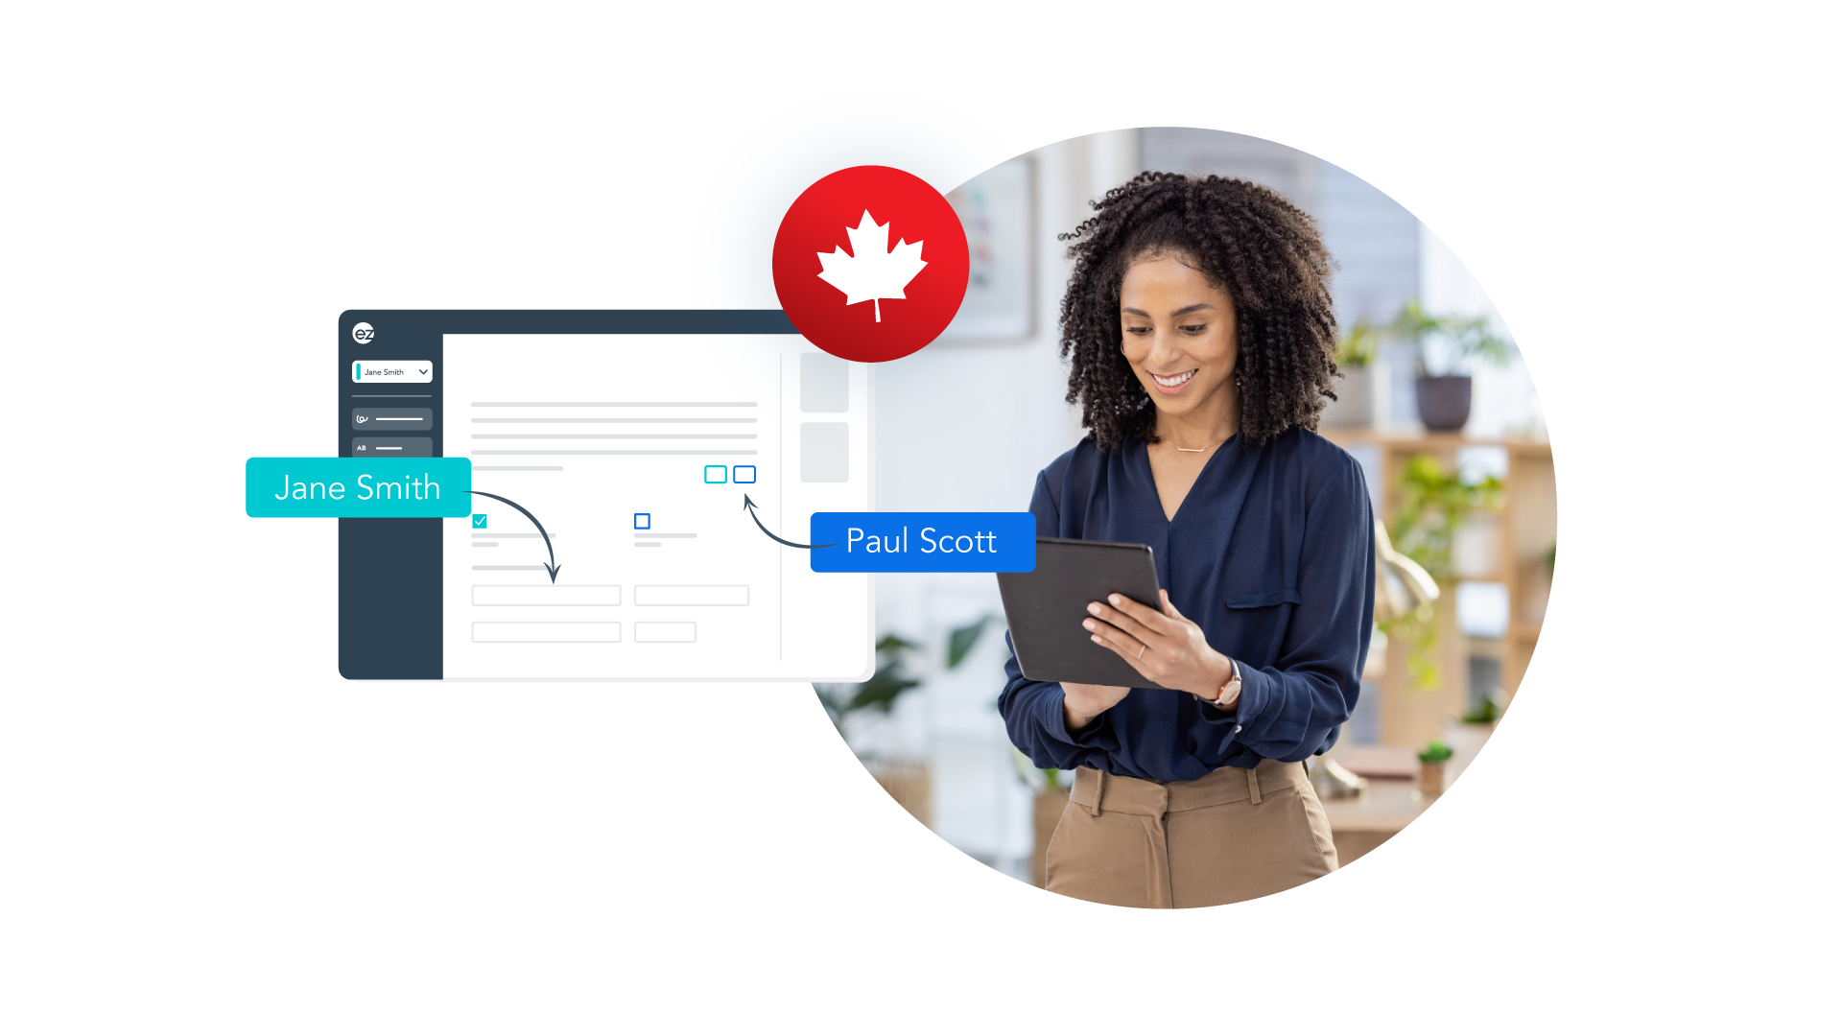This screenshot has height=1036, width=1842.
Task: Toggle the checked blue checkbox in form
Action: [x=478, y=520]
